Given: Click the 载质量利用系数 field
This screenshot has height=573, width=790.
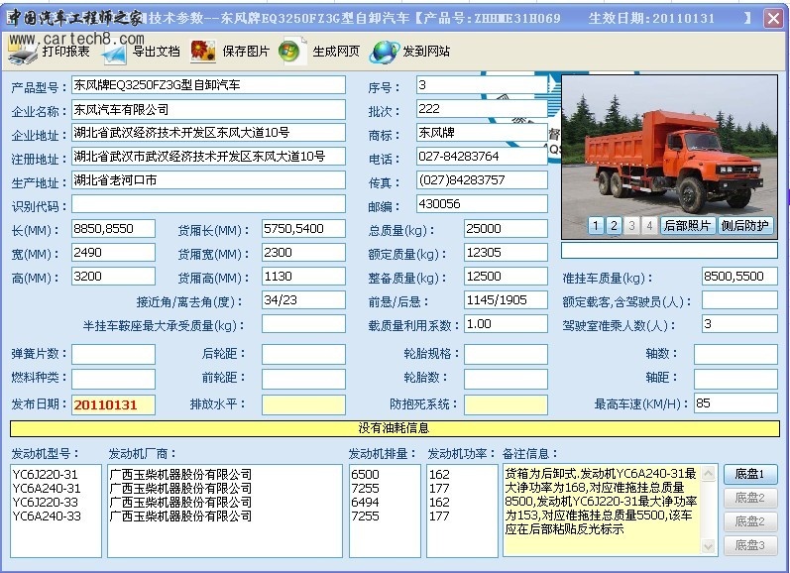Looking at the screenshot, I should click(506, 324).
